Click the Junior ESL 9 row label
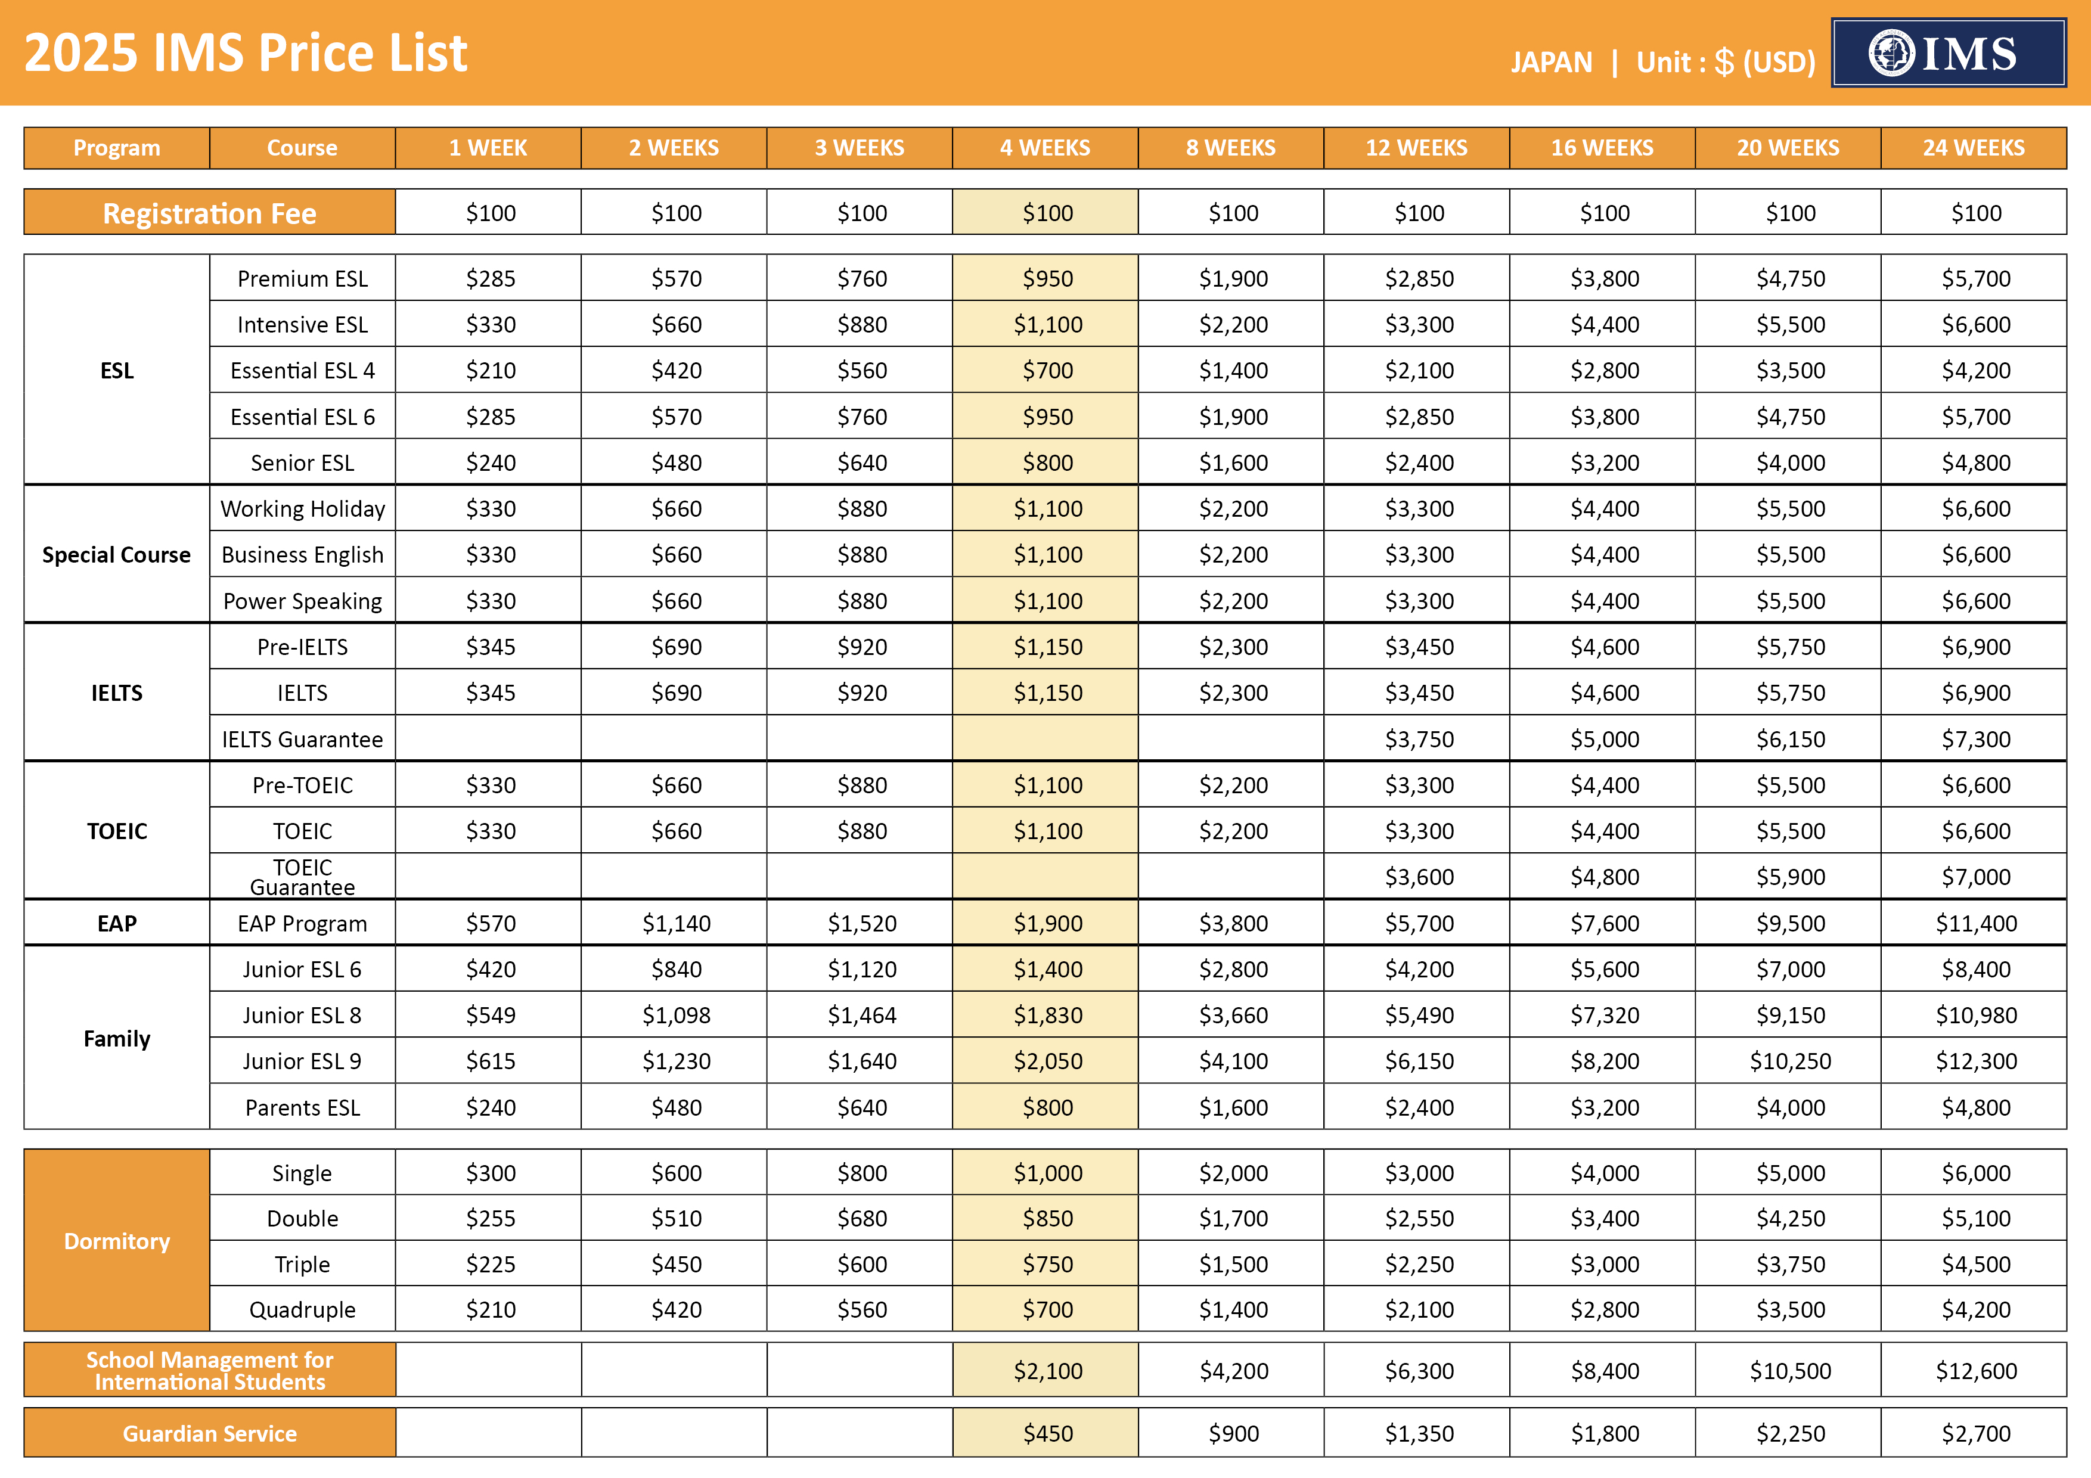Screen dimensions: 2091x1478 302,1061
